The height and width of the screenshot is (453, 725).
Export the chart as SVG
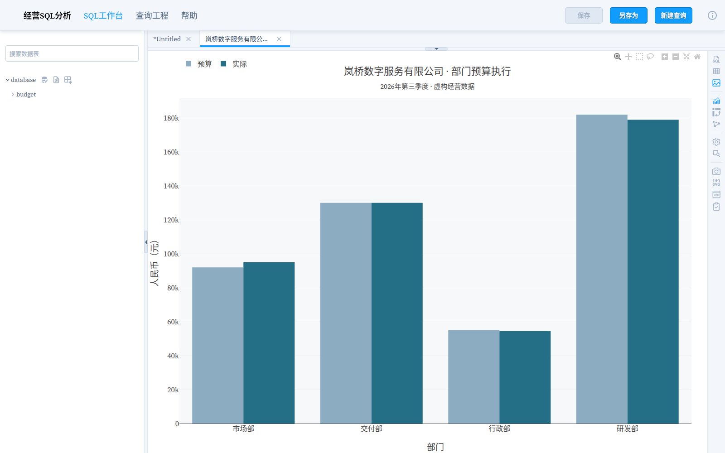point(716,183)
